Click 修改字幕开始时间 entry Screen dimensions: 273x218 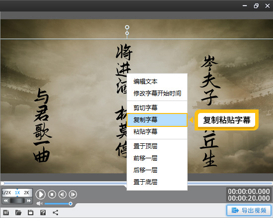(157, 94)
